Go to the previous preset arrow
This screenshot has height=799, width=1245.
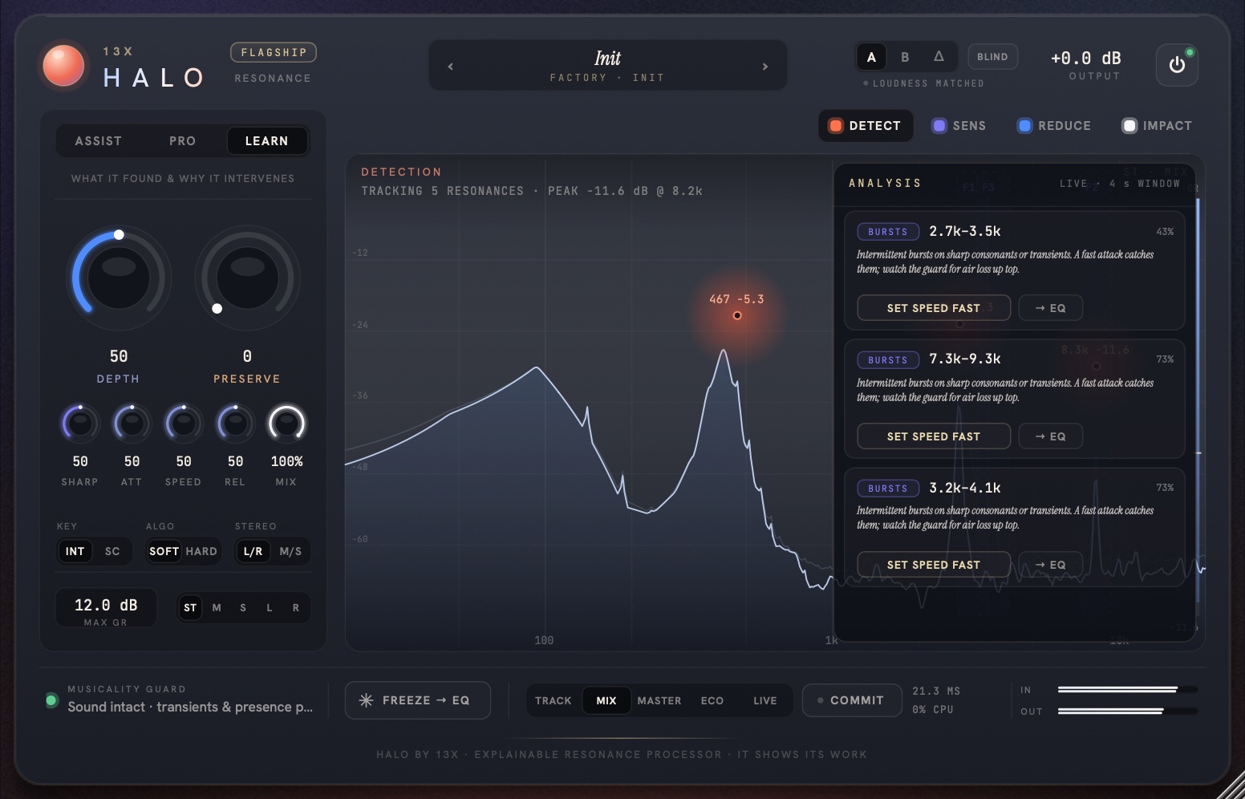point(451,67)
